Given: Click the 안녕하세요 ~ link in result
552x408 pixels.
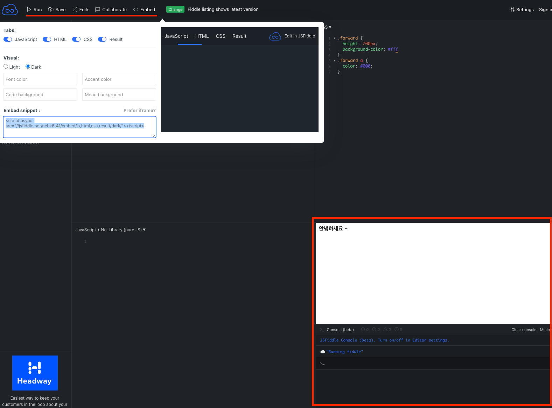Looking at the screenshot, I should tap(333, 228).
